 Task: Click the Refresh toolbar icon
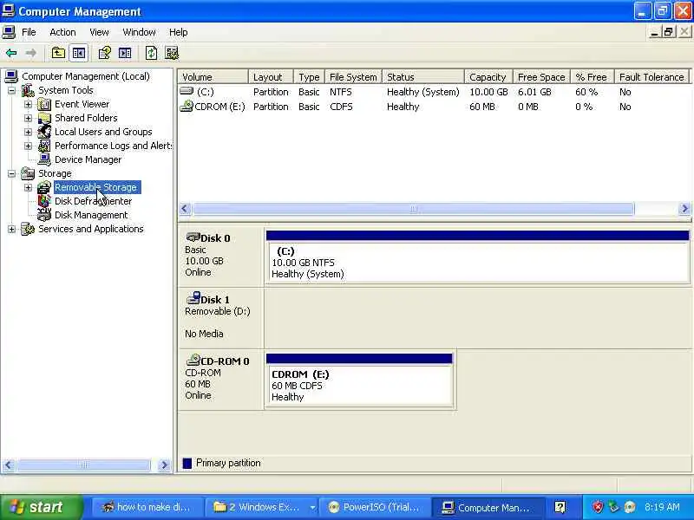tap(151, 53)
